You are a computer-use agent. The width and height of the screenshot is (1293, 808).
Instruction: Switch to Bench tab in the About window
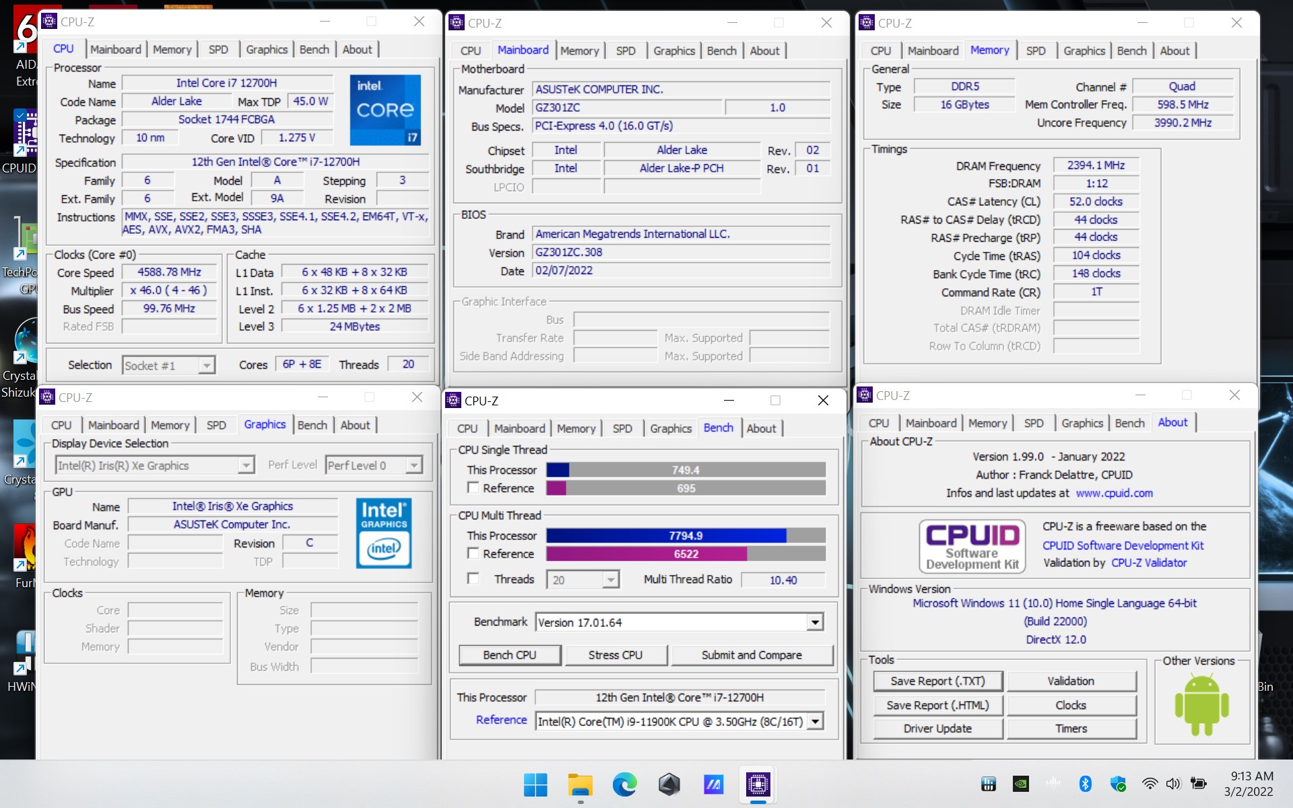pyautogui.click(x=1129, y=423)
